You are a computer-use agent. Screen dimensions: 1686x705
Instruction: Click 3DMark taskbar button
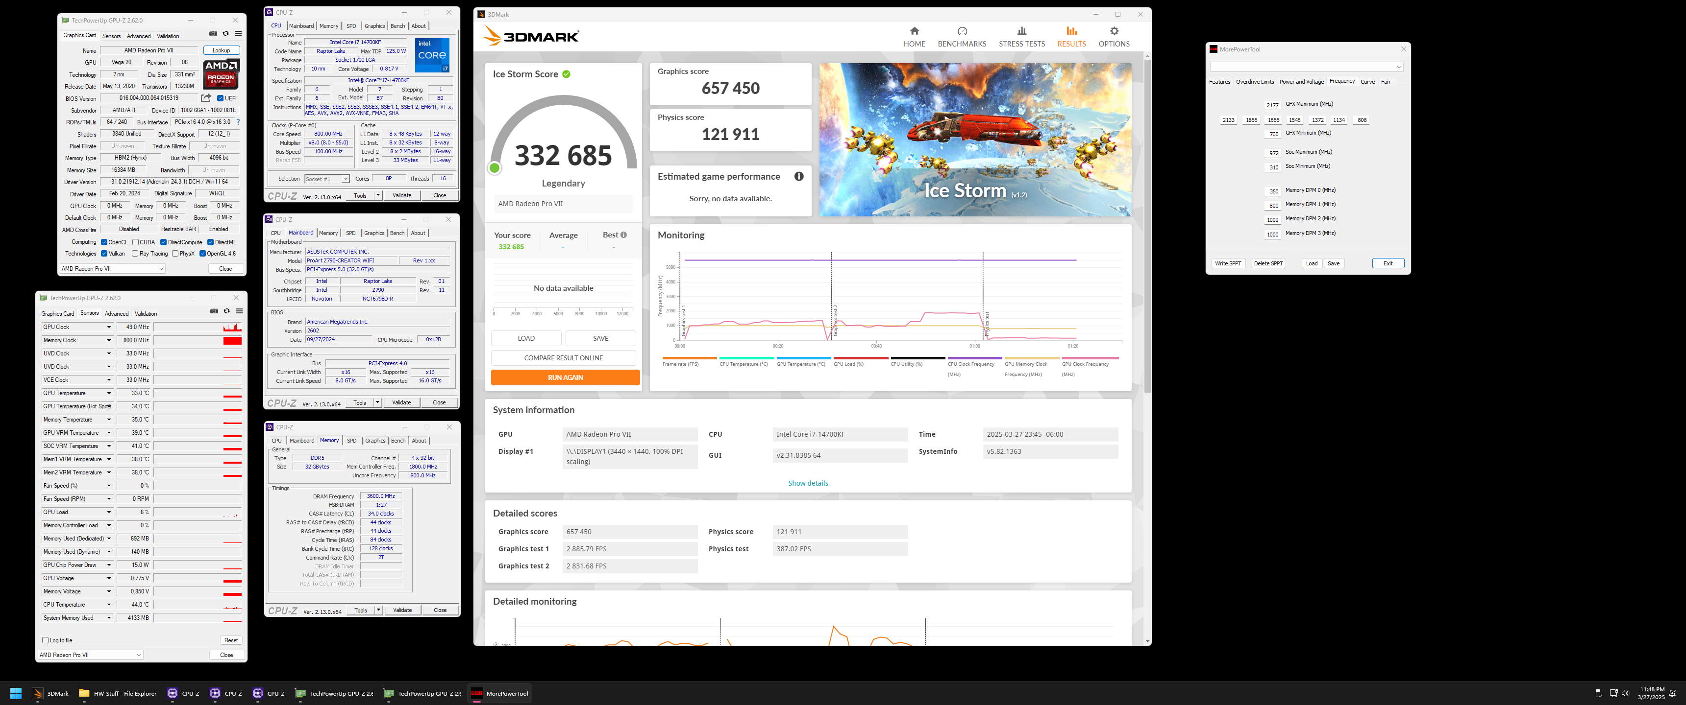click(51, 693)
